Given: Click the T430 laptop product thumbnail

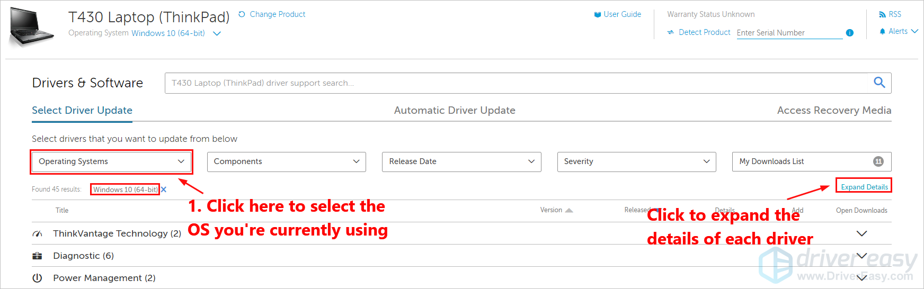Looking at the screenshot, I should pos(31,27).
